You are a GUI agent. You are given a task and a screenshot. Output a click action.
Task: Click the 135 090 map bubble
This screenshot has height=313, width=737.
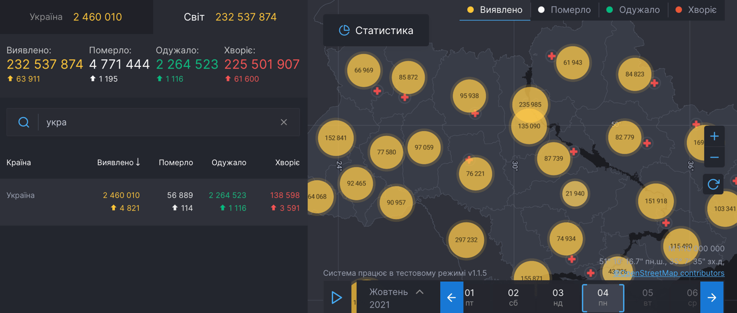pos(529,126)
